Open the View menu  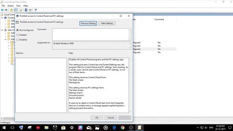[19, 6]
